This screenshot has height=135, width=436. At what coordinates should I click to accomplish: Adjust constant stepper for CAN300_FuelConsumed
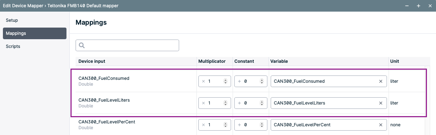261,81
